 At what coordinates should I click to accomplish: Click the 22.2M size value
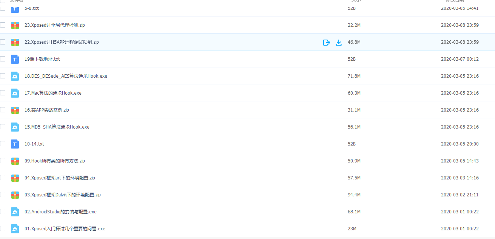[x=354, y=25]
